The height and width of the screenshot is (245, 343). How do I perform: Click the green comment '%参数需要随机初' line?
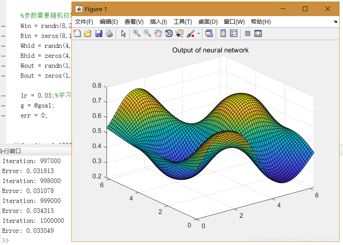(46, 16)
